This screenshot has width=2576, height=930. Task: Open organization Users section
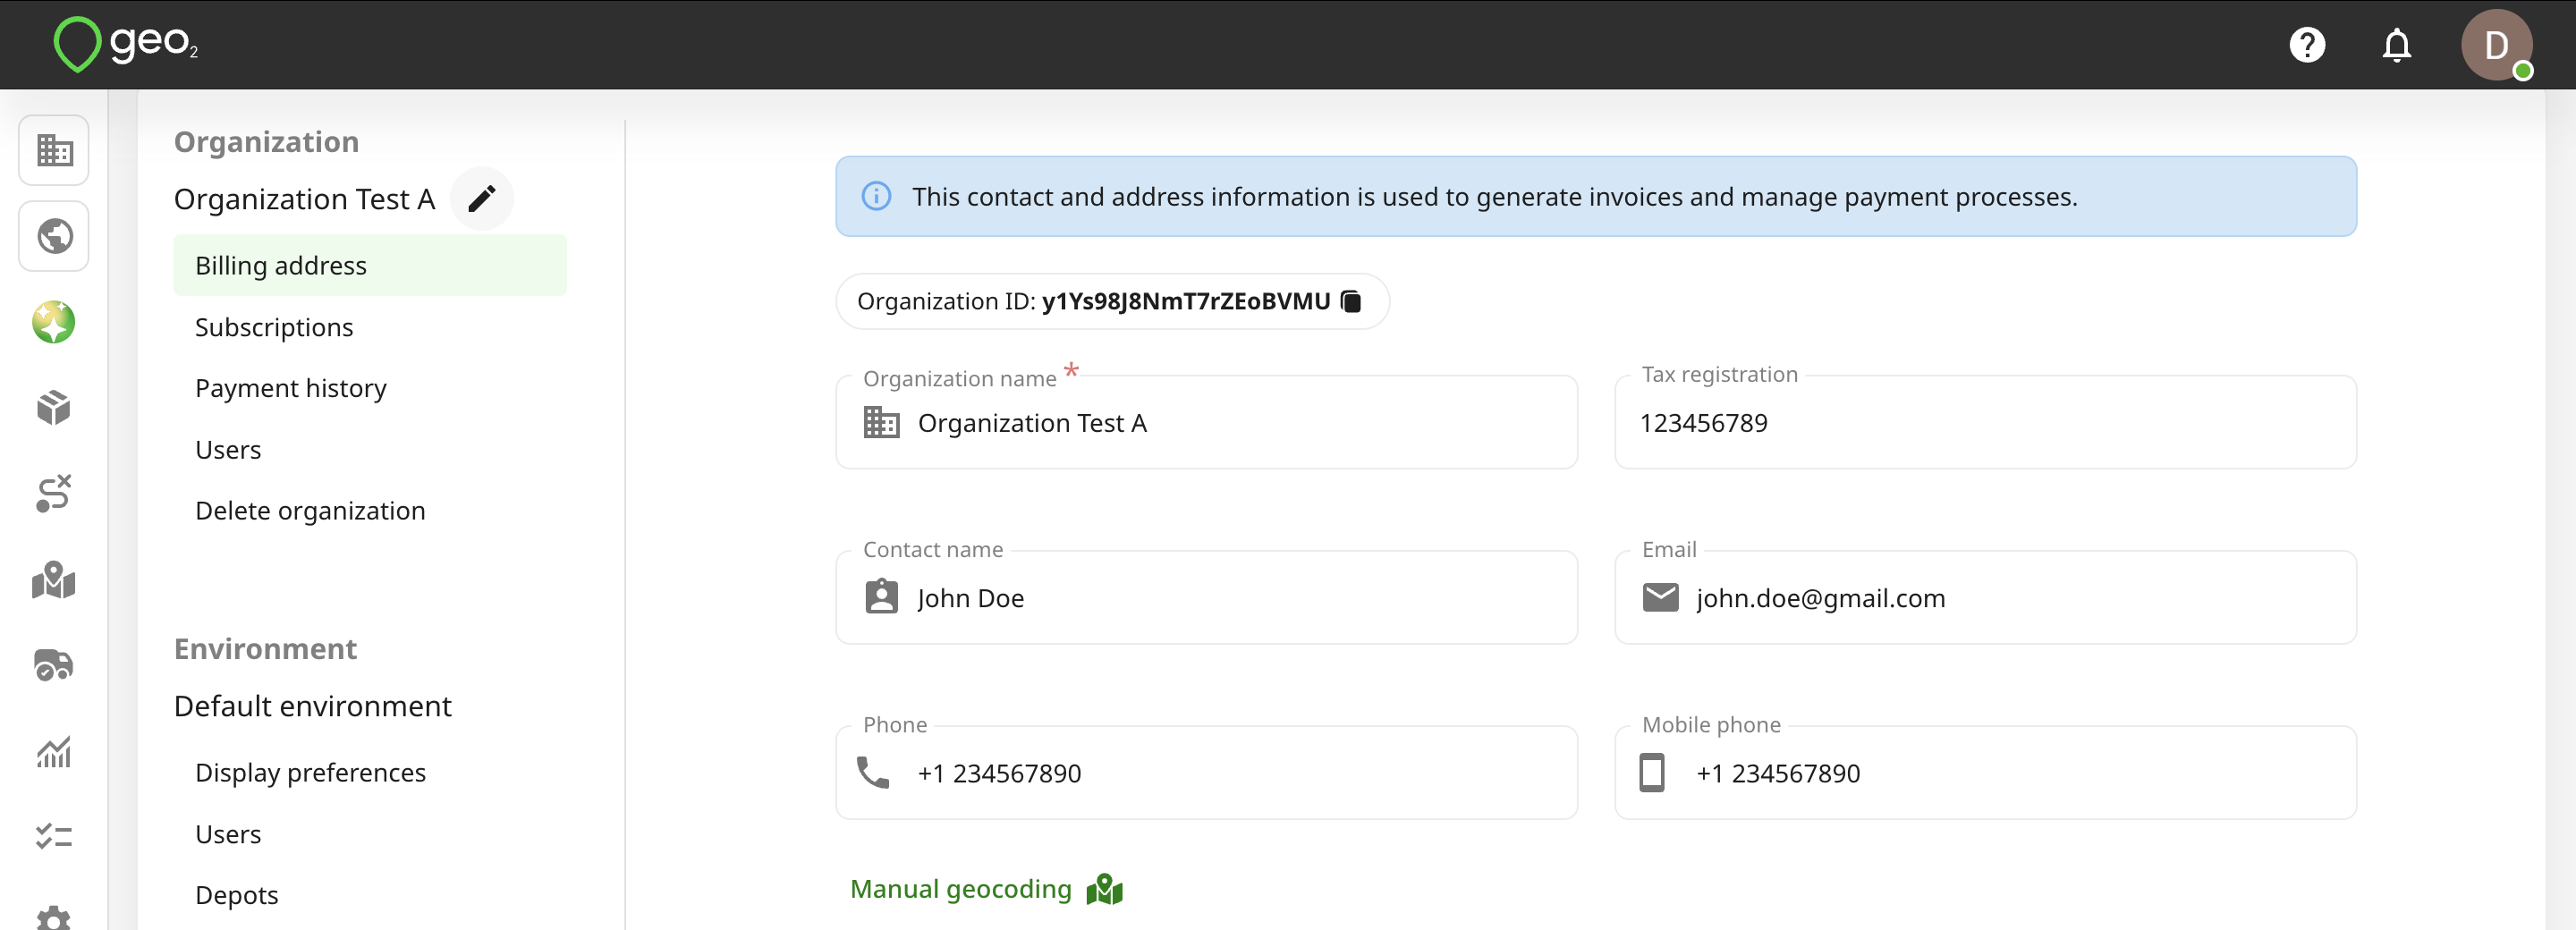pyautogui.click(x=228, y=450)
